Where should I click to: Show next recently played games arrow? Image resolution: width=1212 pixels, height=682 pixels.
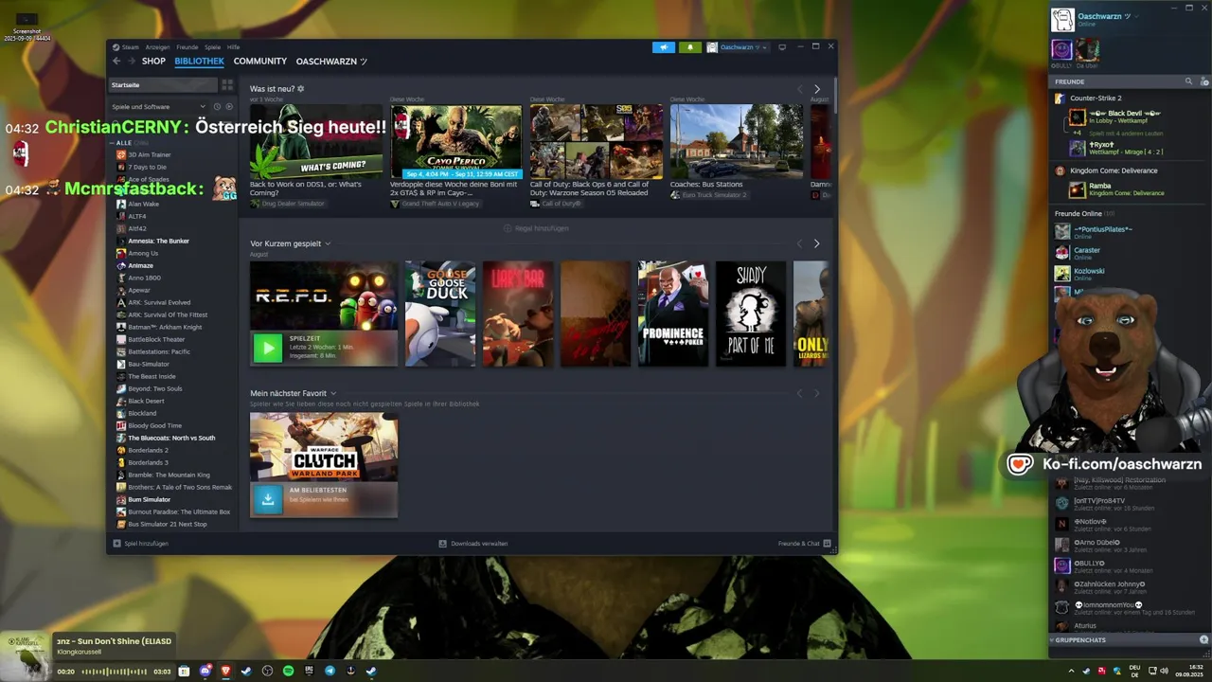[x=817, y=243]
